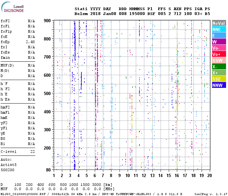Screen dimensions: 228x196
Task: Click the foF1p parameter label
Action: (x=6, y=31)
